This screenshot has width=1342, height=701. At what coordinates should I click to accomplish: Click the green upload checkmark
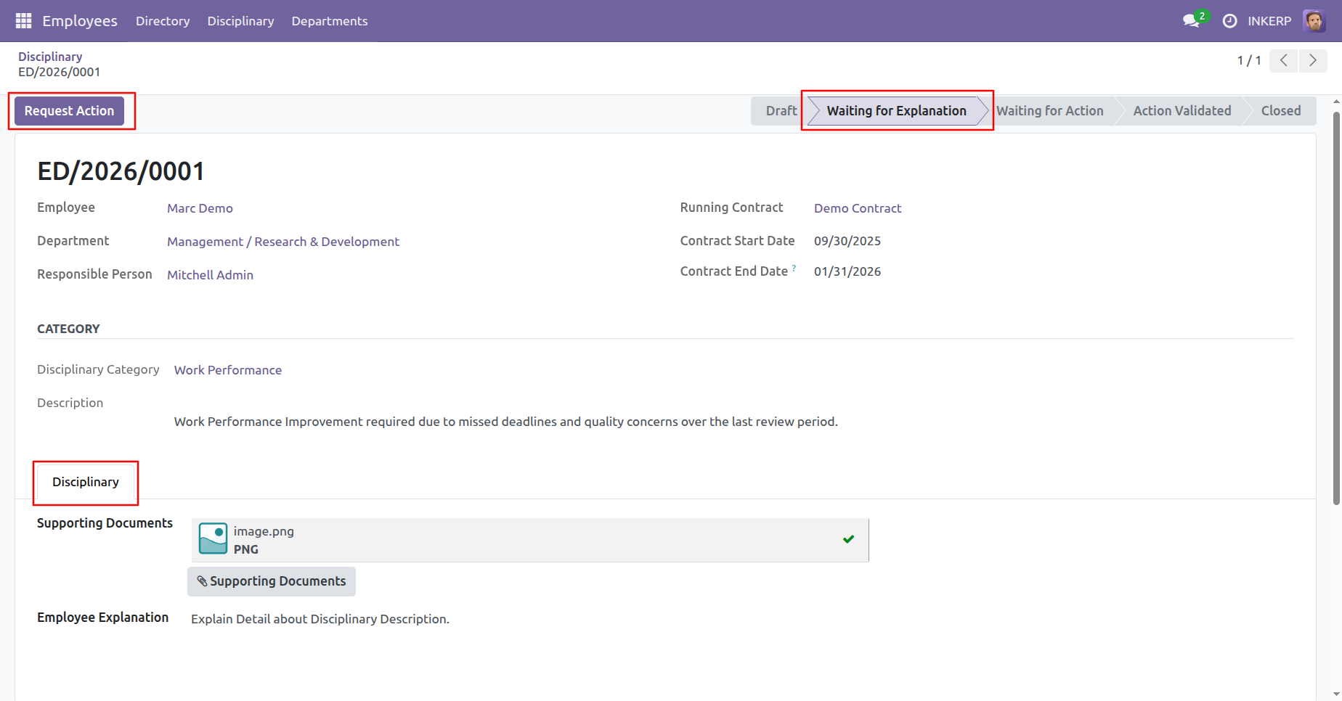pos(848,539)
